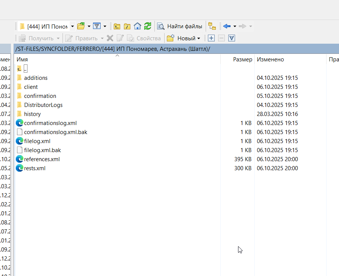
Task: Click the rename icon next to delete
Action: pyautogui.click(x=120, y=38)
